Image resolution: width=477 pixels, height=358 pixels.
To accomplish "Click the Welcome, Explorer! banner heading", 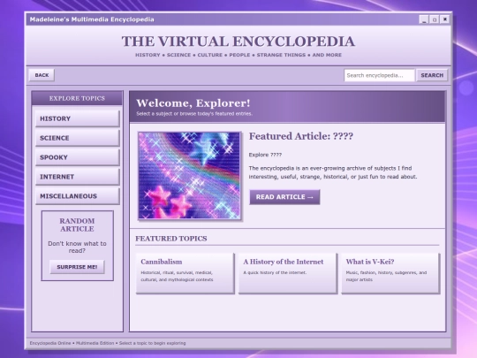I will (x=193, y=103).
